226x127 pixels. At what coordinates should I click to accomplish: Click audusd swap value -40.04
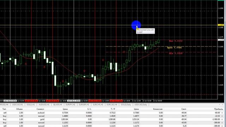tap(184, 113)
